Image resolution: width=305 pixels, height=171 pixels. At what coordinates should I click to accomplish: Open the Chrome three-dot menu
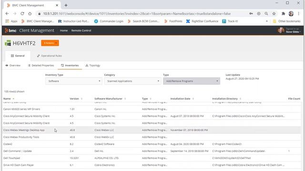coord(299,14)
